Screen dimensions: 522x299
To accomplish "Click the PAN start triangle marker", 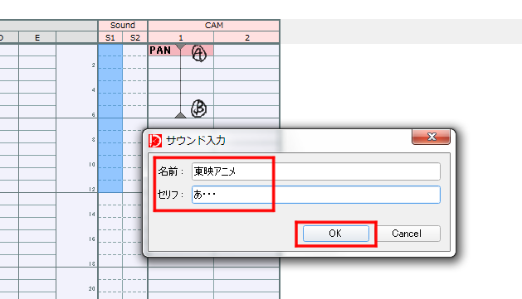I will (x=180, y=46).
